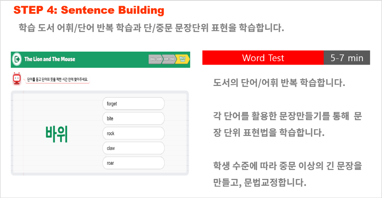The width and height of the screenshot is (382, 198).
Task: Click the robot's instruction speech bubble
Action: click(x=57, y=80)
